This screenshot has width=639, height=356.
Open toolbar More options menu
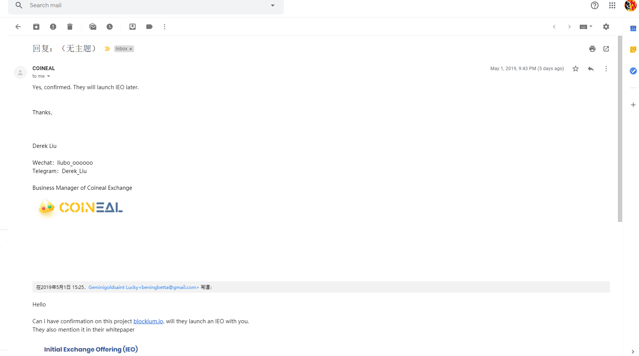tap(165, 27)
